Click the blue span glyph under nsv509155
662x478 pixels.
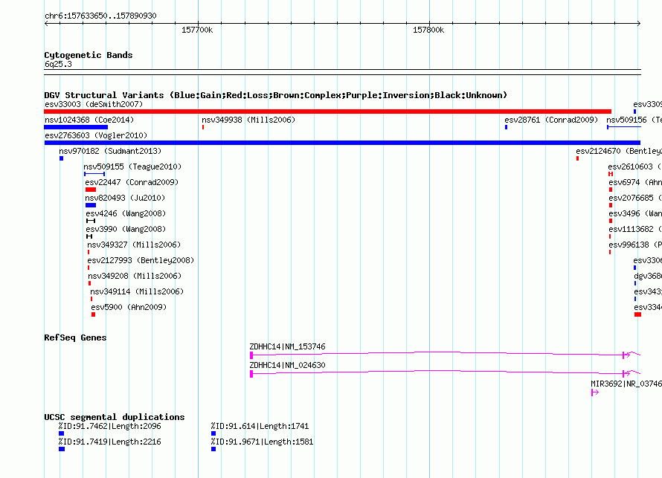[94, 174]
